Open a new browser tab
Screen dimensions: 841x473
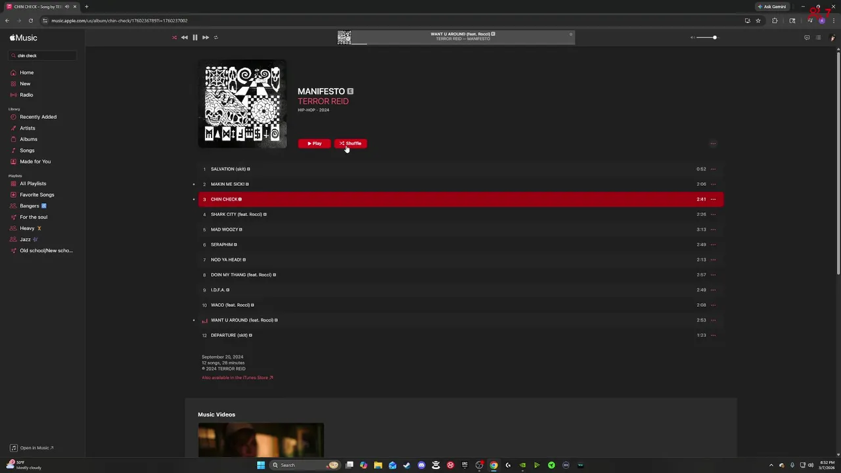point(86,7)
